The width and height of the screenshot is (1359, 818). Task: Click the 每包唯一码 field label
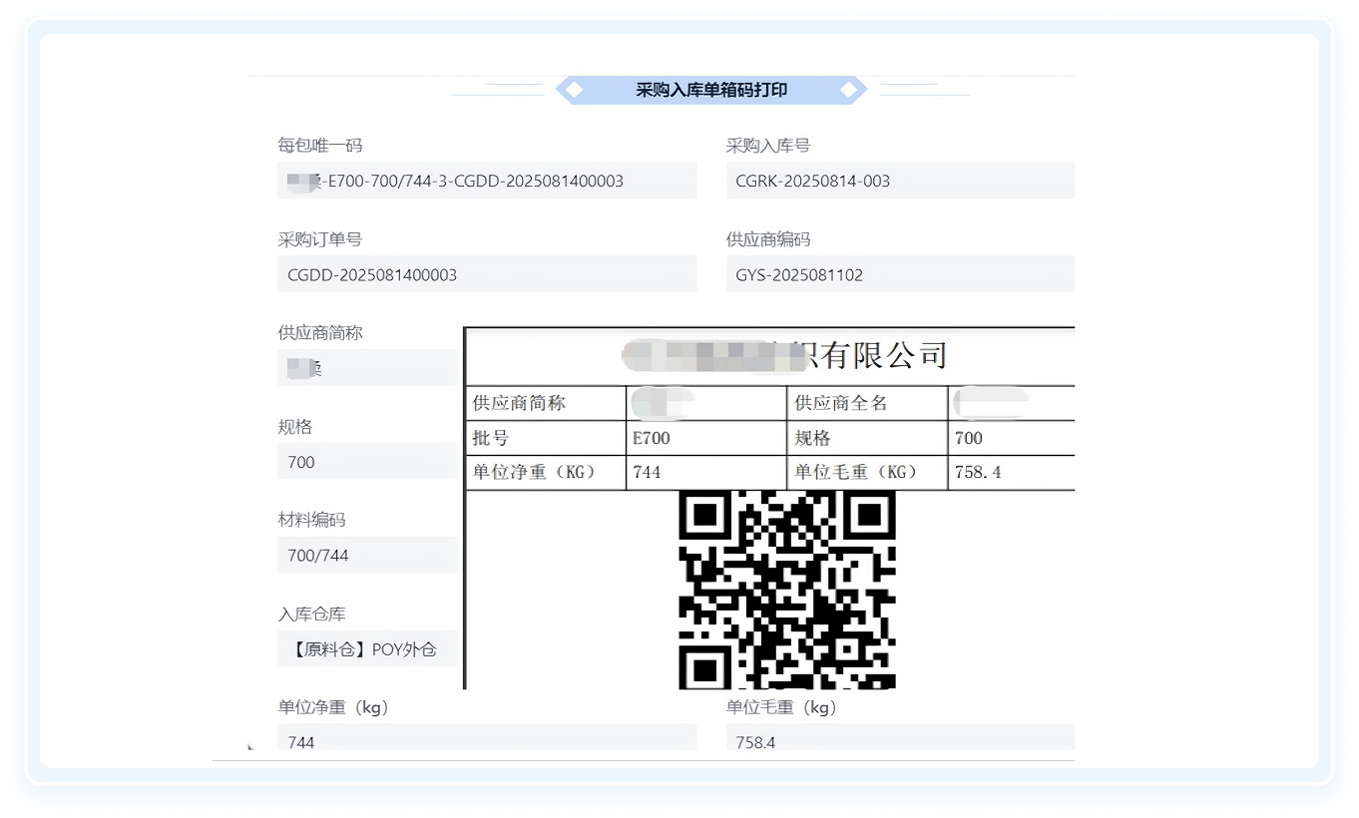pos(319,146)
